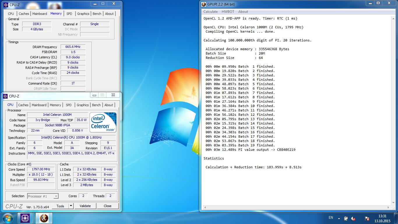This screenshot has height=224, width=398.
Task: Select CPU tab in front CPU-Z window
Action: point(10,105)
